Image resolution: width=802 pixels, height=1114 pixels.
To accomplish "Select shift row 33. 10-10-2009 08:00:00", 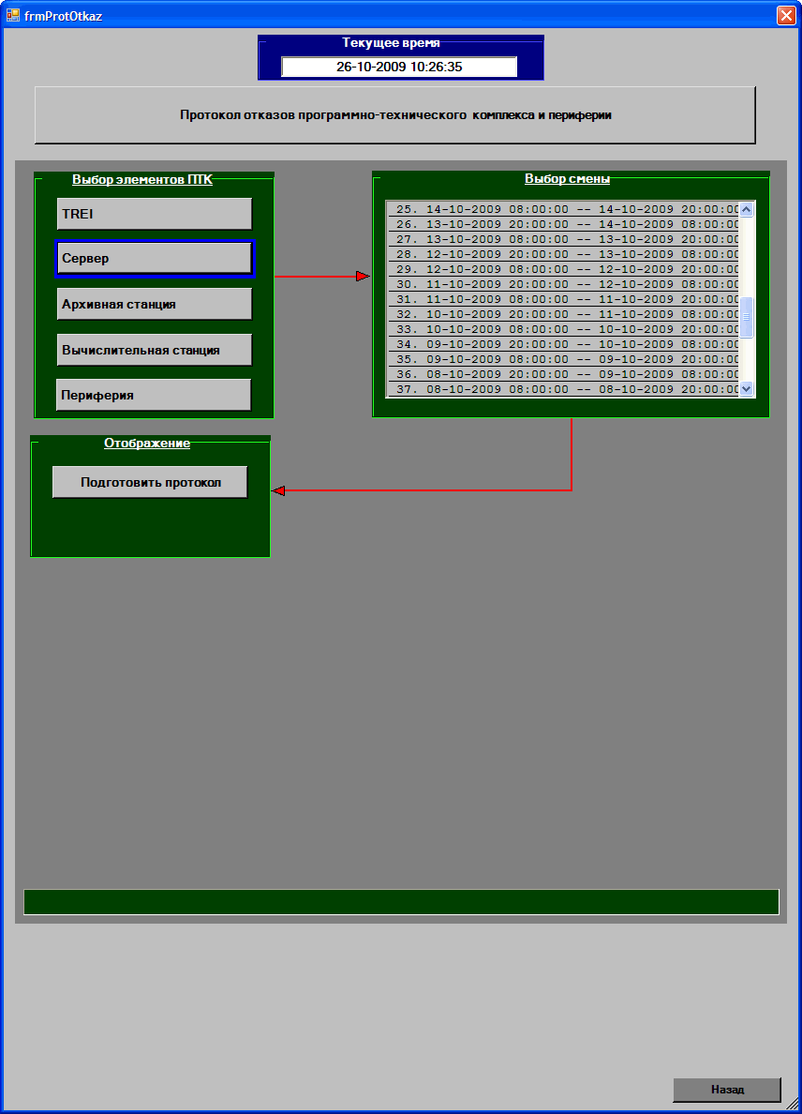I will pyautogui.click(x=563, y=329).
